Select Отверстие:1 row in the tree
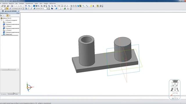This screenshot has height=104, width=186. [9, 34]
